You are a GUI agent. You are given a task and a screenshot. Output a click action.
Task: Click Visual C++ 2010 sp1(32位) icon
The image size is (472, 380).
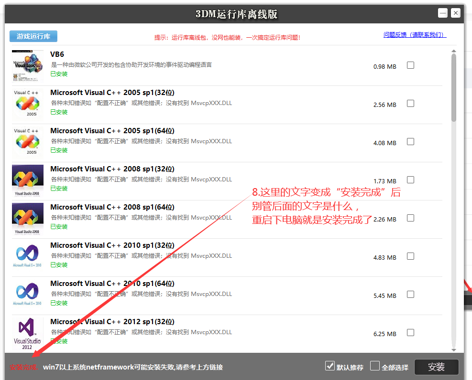point(28,257)
